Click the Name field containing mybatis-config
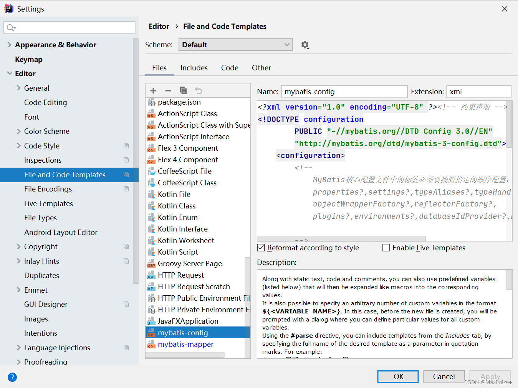 [x=344, y=92]
